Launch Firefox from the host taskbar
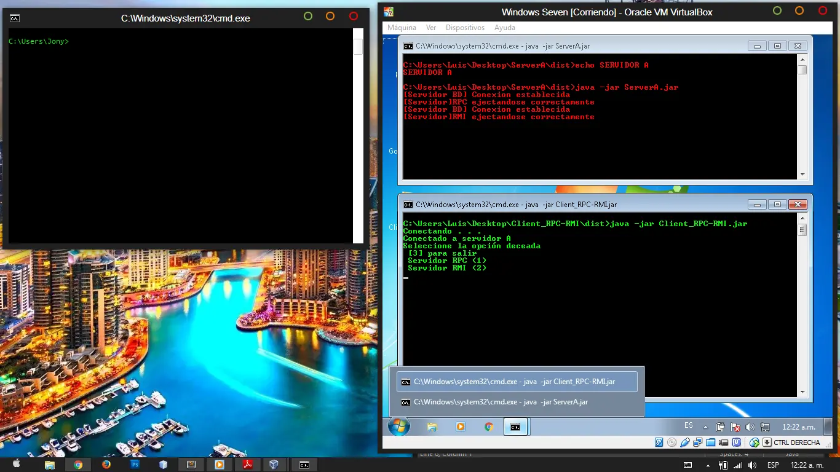840x472 pixels. pyautogui.click(x=106, y=465)
